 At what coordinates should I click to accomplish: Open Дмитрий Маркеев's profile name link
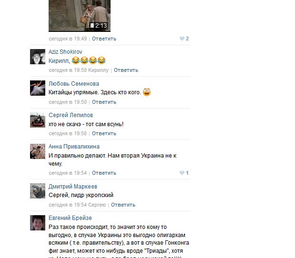pyautogui.click(x=73, y=187)
